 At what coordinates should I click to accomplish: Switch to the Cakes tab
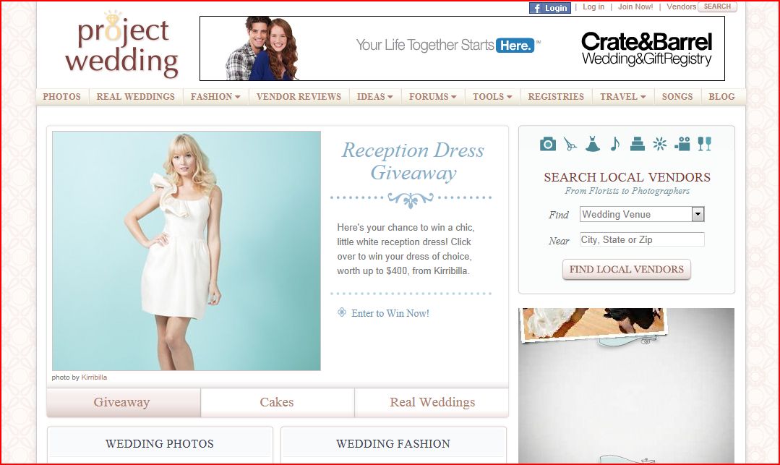[x=277, y=403]
